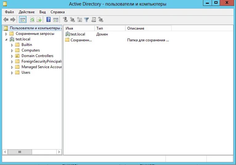Screen dimensions: 236x165
Task: Expand the Domain Controllers node
Action: 12,56
